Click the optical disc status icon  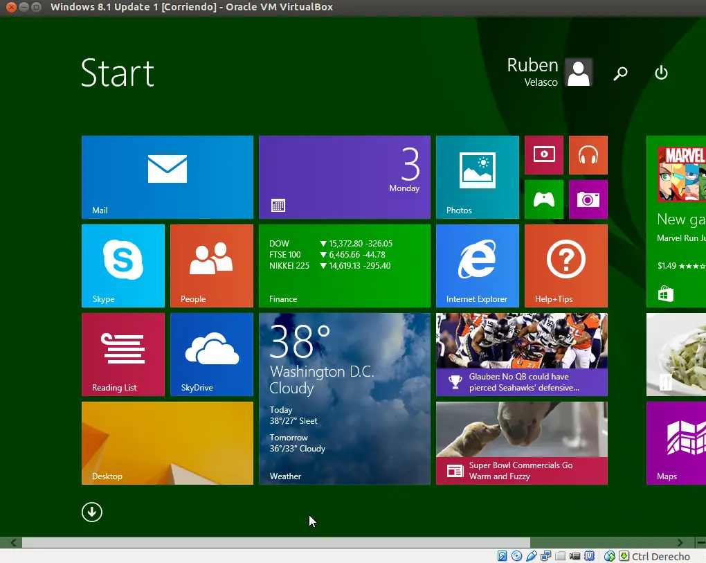[x=517, y=556]
